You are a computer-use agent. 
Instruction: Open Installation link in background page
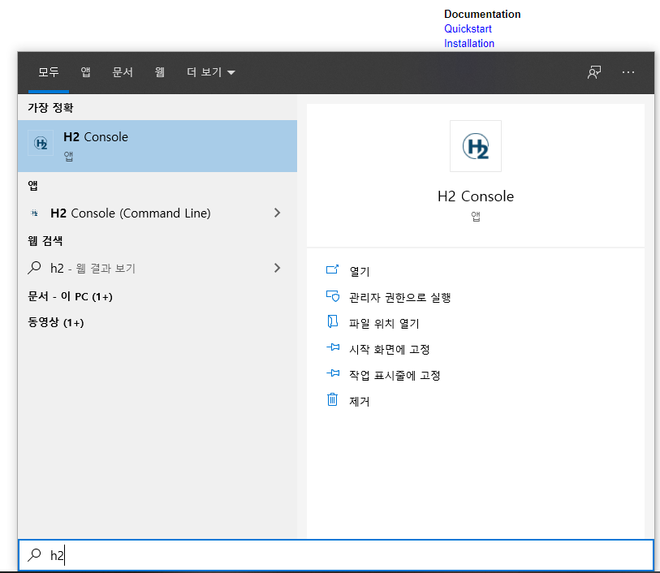coord(469,43)
